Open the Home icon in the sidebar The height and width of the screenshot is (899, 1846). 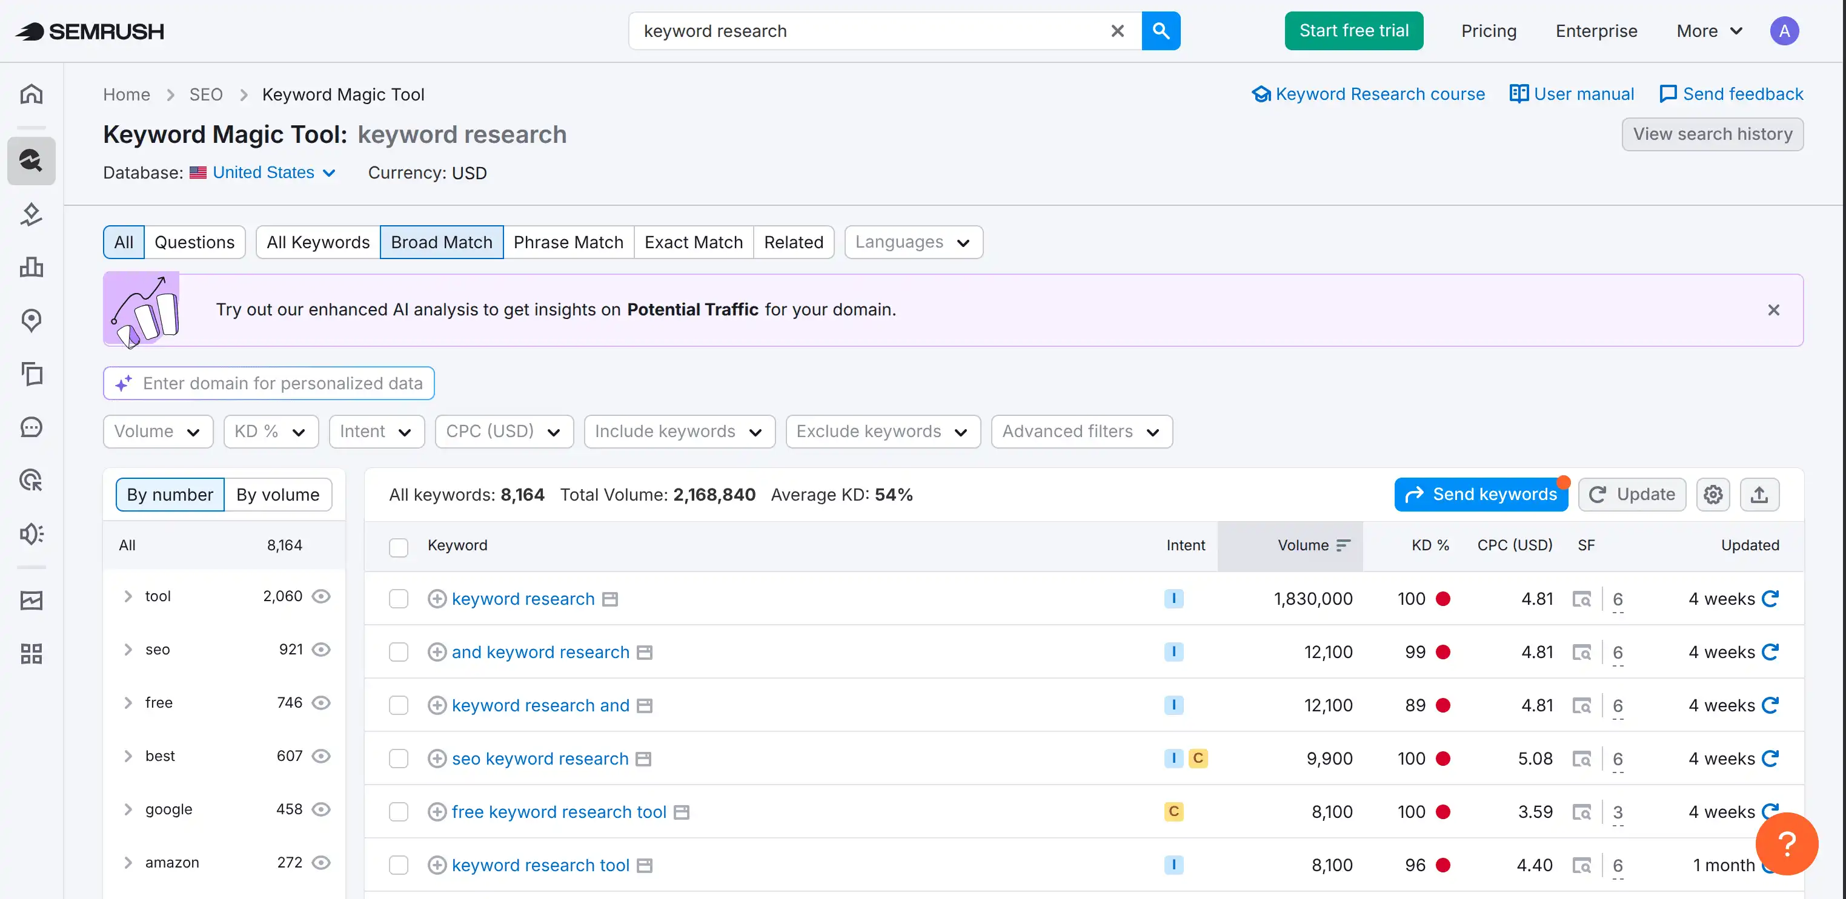click(31, 93)
